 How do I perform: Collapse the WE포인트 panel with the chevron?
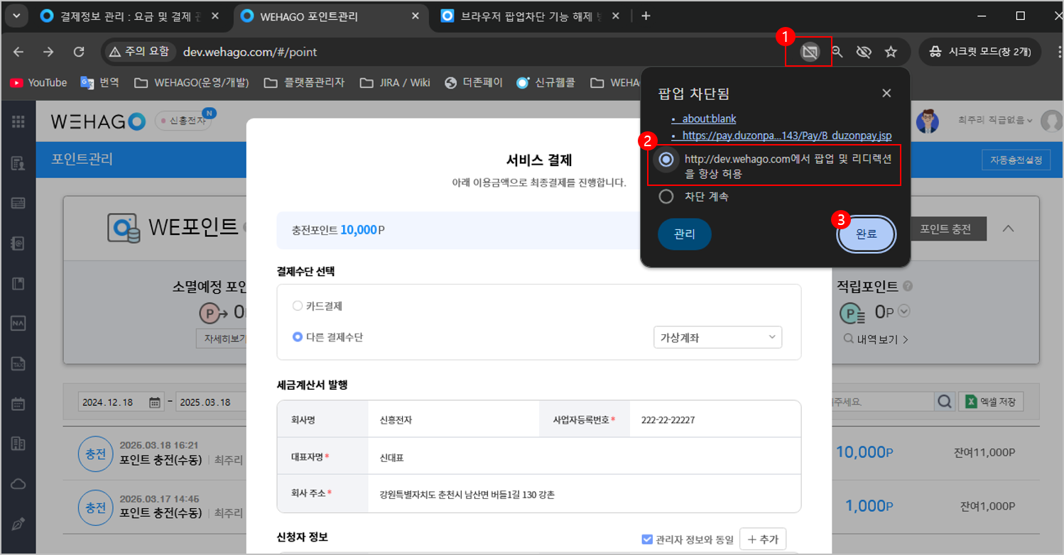coord(1008,229)
